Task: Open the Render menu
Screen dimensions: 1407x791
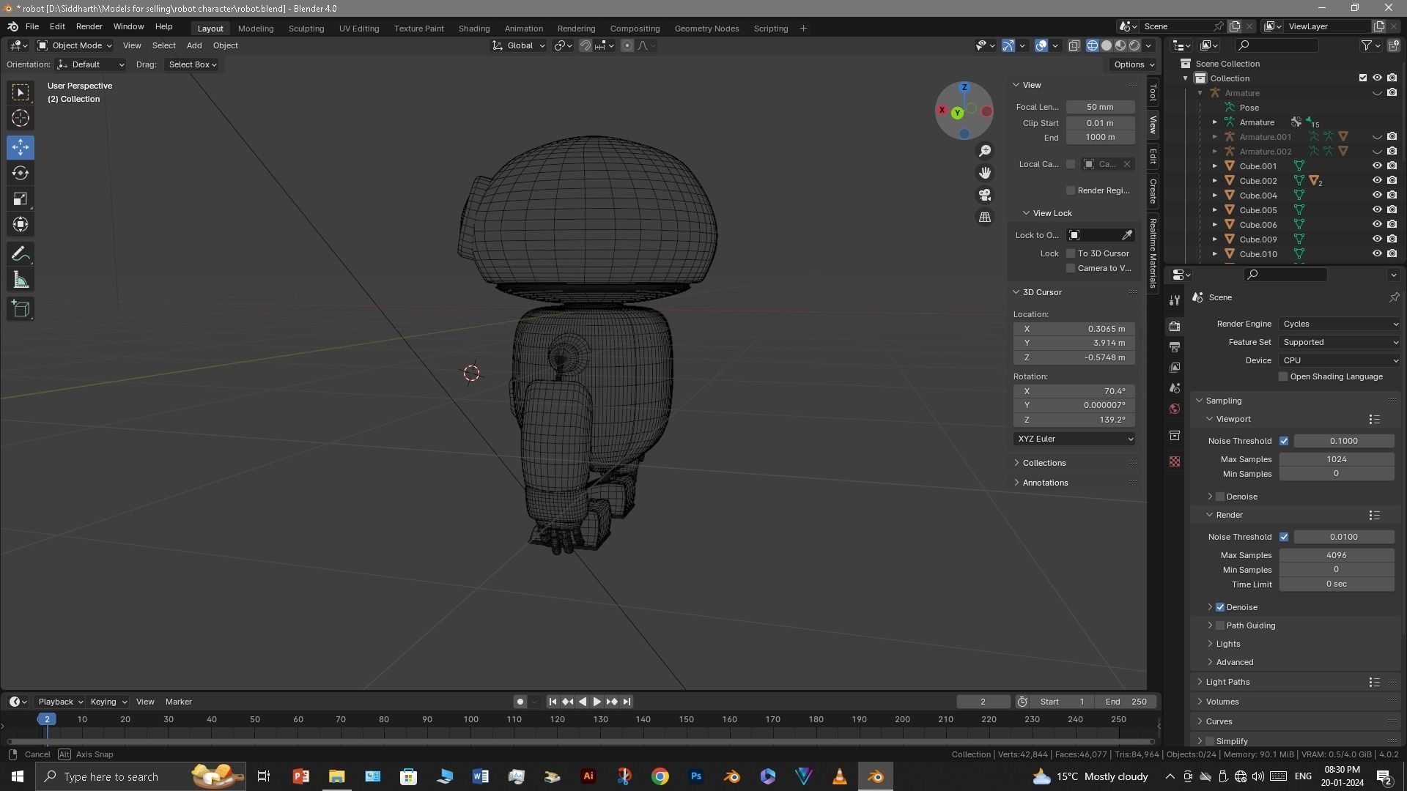Action: coord(89,26)
